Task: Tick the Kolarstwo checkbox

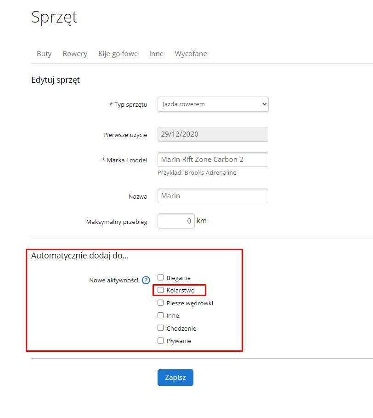Action: pos(160,290)
